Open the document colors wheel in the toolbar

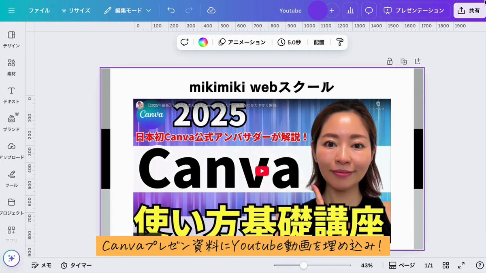click(202, 42)
